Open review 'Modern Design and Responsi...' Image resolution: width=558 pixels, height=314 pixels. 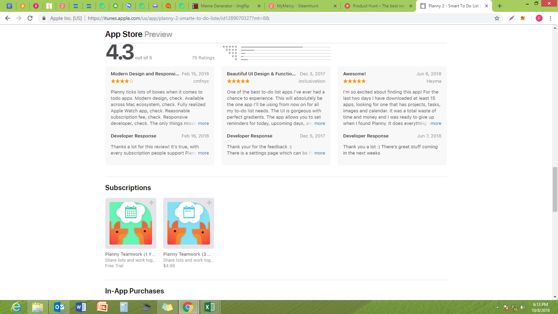point(145,74)
